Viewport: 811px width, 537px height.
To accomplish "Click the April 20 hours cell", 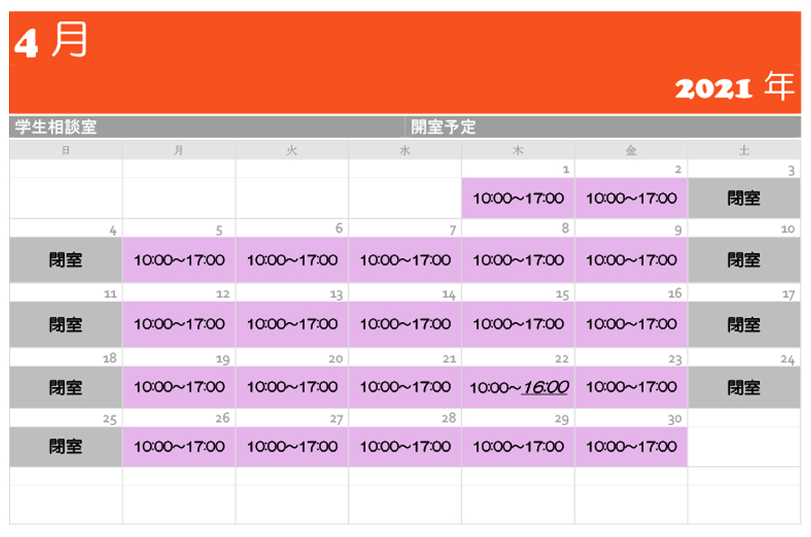I will pyautogui.click(x=292, y=387).
